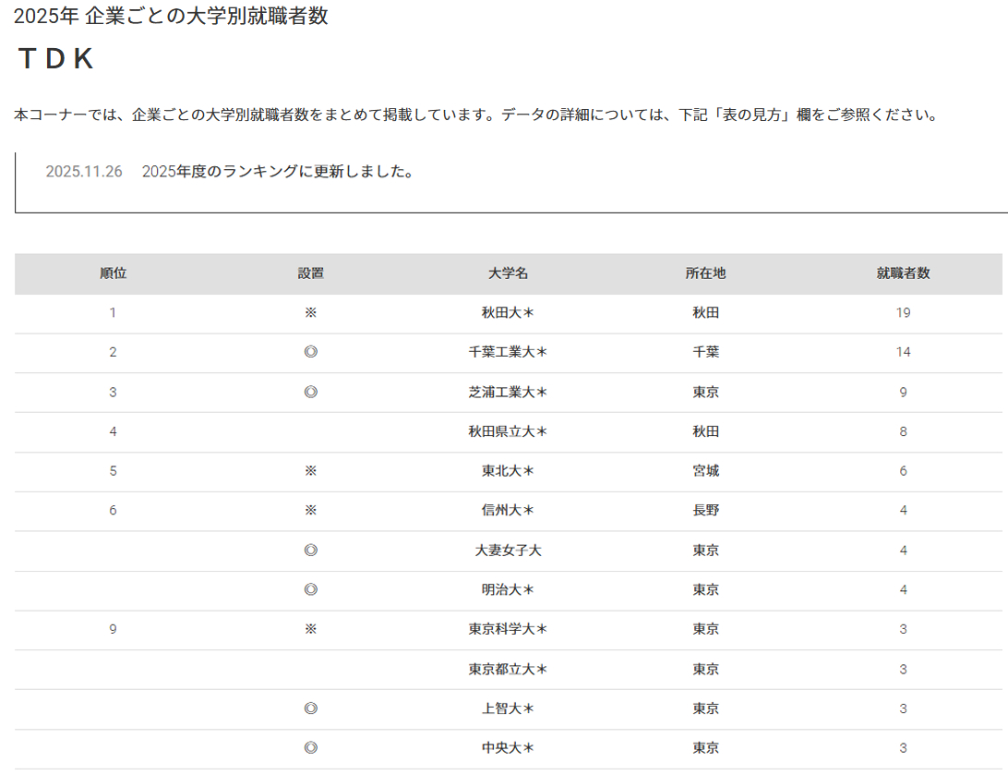Select the 明治大＊ university name

[x=508, y=589]
